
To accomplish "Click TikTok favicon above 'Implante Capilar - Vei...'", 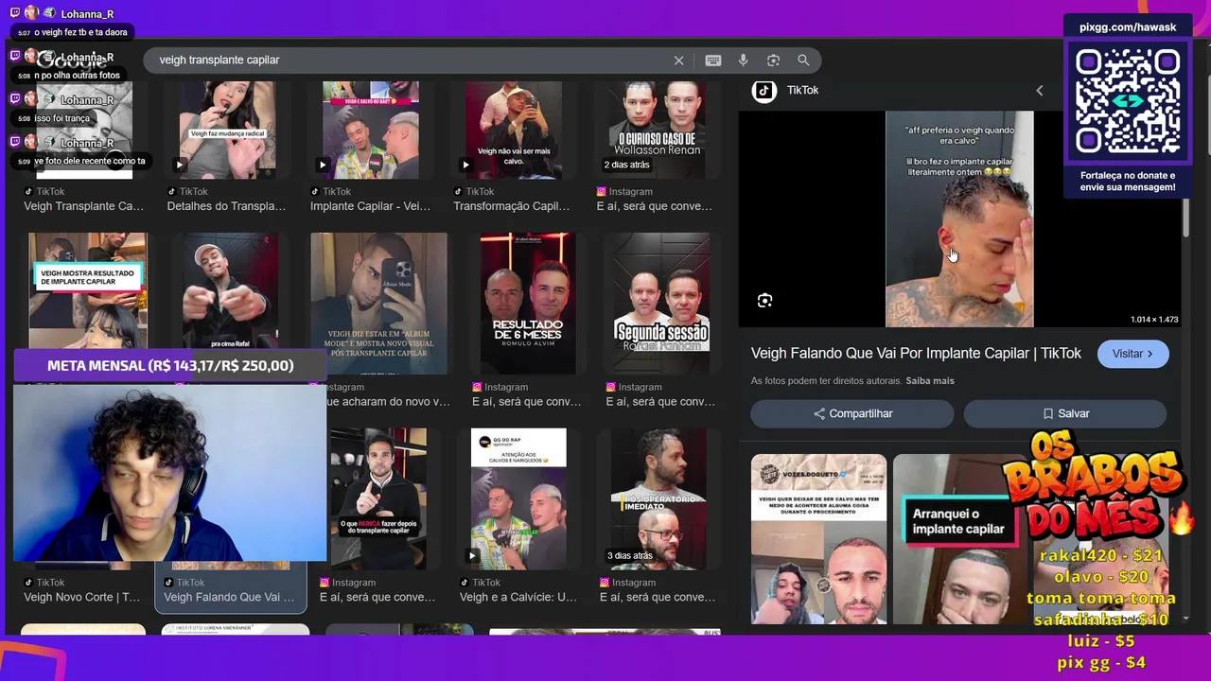I will point(315,191).
